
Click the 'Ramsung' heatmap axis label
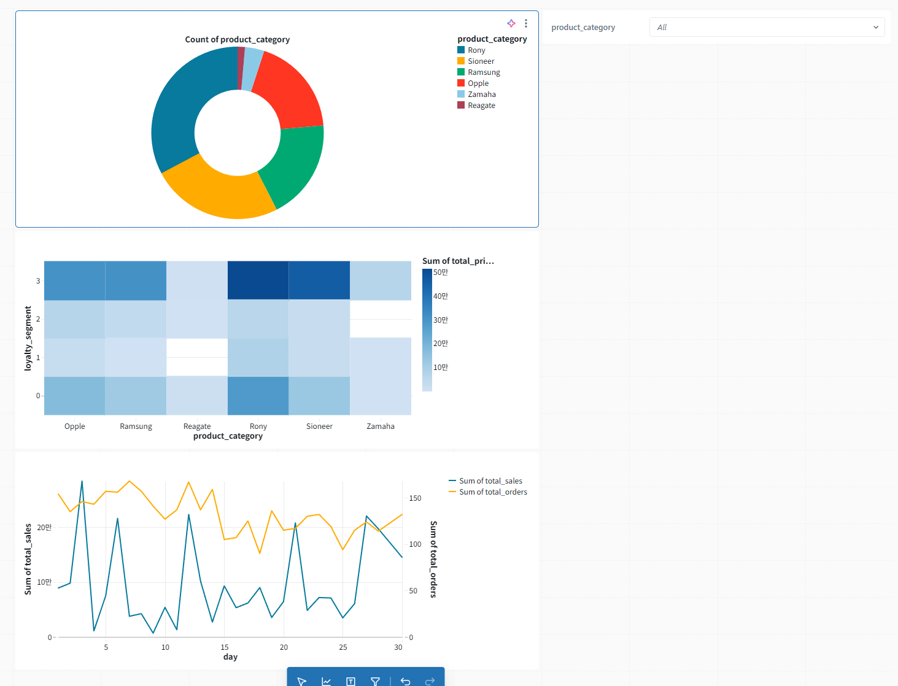tap(136, 426)
